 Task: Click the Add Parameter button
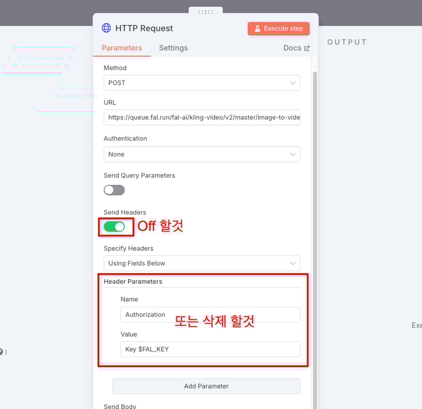[x=206, y=386]
